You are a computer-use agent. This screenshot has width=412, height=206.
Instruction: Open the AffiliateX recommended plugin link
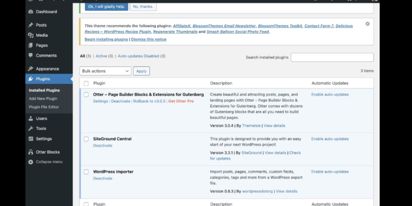click(x=181, y=26)
